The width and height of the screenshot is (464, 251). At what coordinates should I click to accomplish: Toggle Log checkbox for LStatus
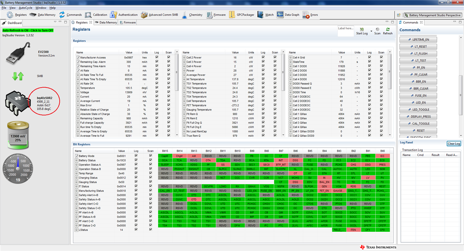[136, 230]
